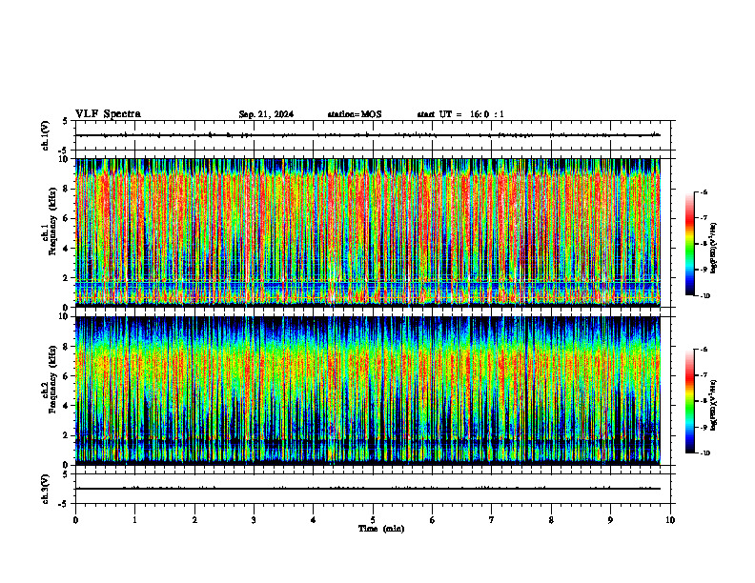Click inside the ch.1 spectrogram panel
Image resolution: width=755 pixels, height=583 pixels.
pos(368,232)
